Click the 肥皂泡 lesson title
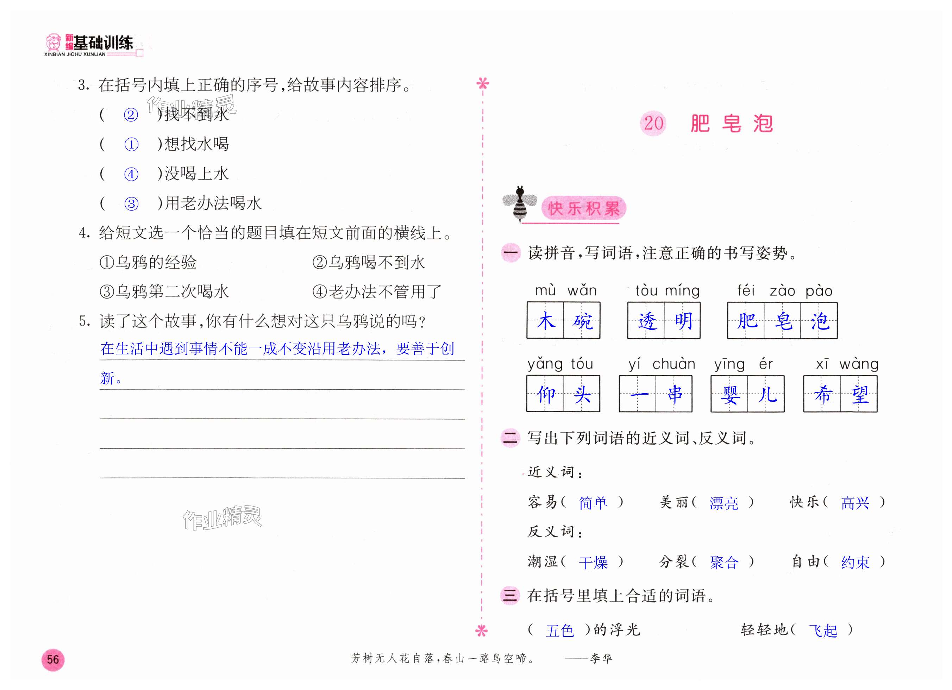The width and height of the screenshot is (952, 690). [x=731, y=124]
